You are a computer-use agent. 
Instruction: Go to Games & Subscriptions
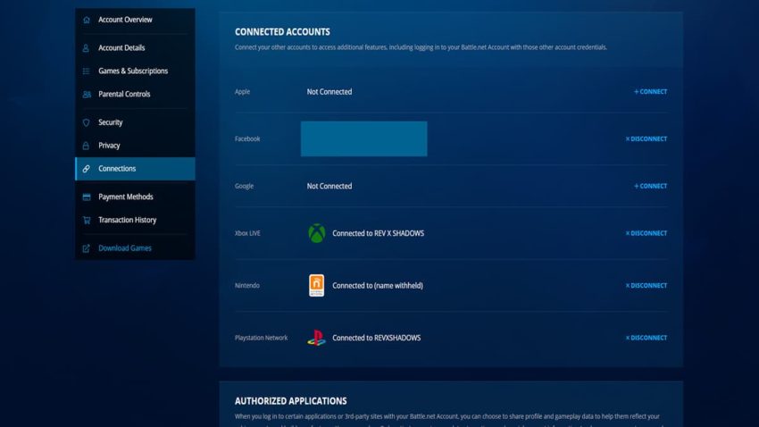pyautogui.click(x=135, y=71)
